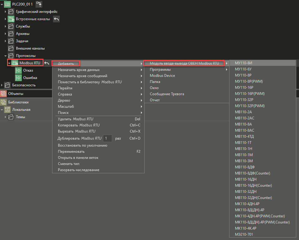Collapse the Протоколы node

tap(6, 56)
